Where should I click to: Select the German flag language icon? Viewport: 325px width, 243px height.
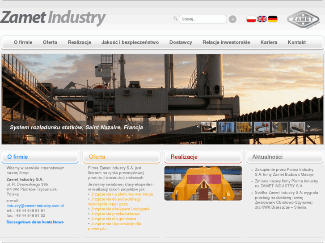[x=273, y=19]
